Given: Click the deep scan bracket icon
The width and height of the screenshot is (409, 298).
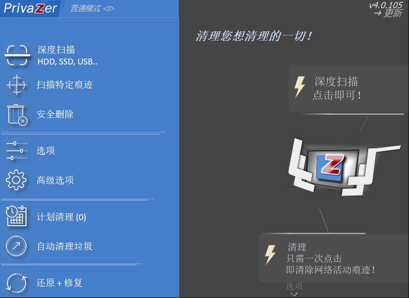Looking at the screenshot, I should point(17,55).
